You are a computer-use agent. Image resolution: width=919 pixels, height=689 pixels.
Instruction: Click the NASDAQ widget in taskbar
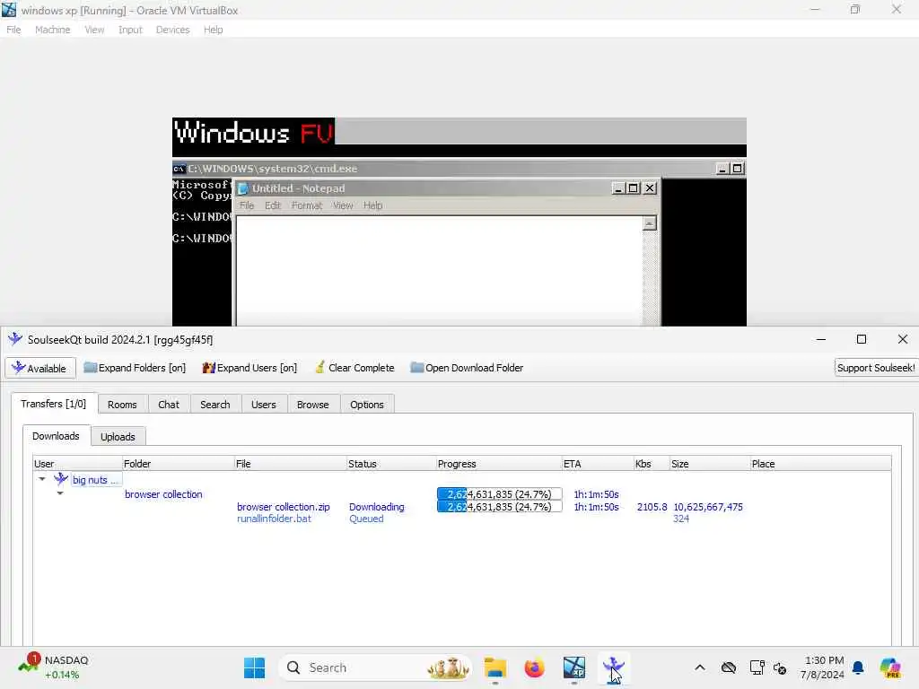(x=54, y=667)
